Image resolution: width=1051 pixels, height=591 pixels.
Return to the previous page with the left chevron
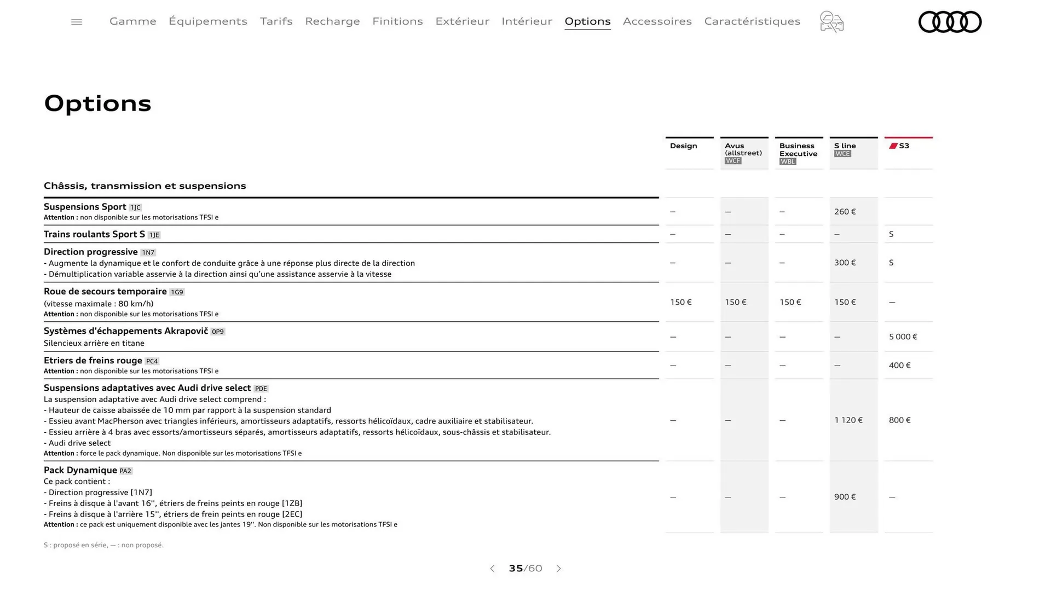492,569
